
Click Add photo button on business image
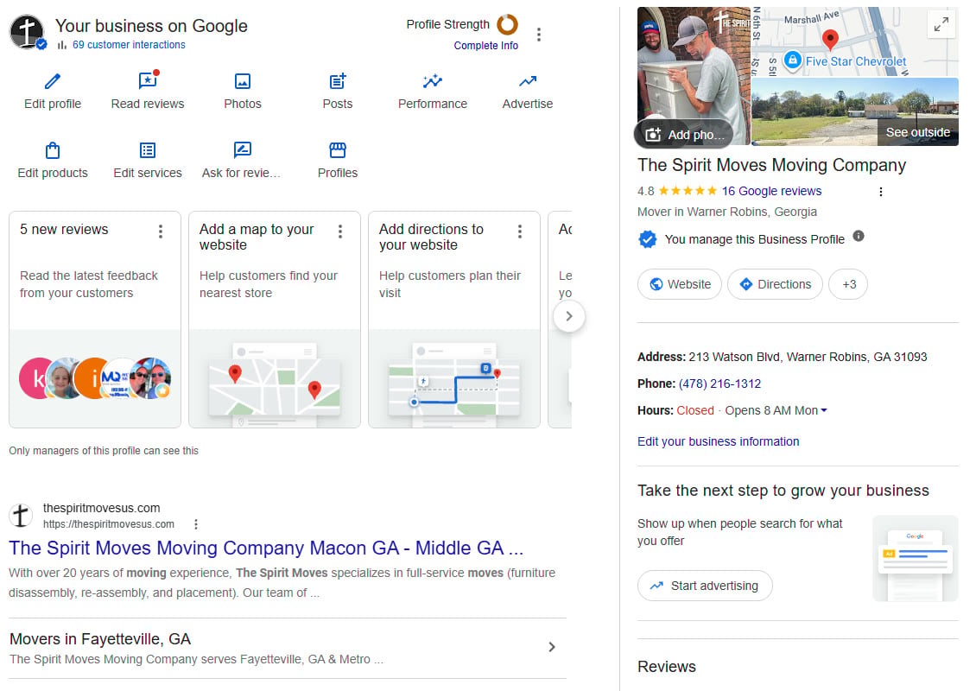(683, 135)
